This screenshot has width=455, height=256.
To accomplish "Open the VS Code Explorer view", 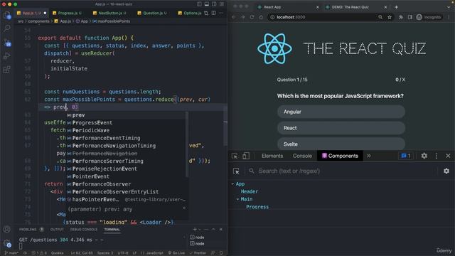I will 7,15.
